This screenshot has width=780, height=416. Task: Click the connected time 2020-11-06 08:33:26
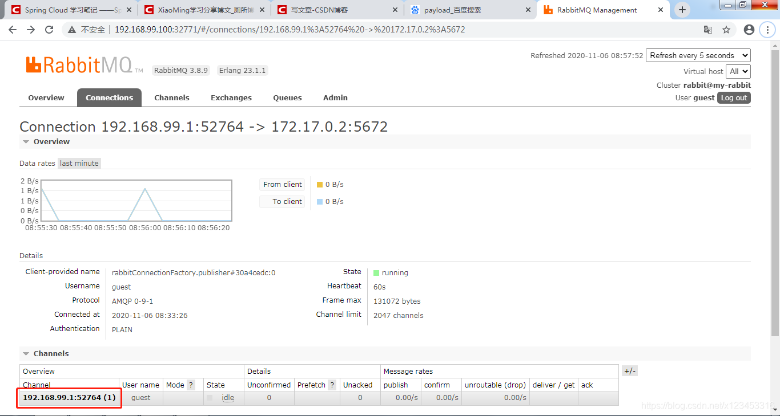point(150,315)
